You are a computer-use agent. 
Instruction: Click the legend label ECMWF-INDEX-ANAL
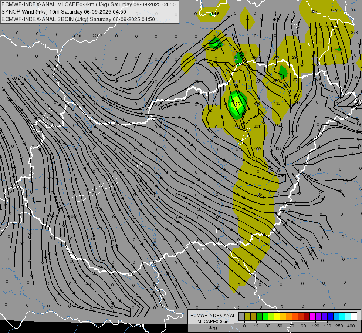click(213, 316)
